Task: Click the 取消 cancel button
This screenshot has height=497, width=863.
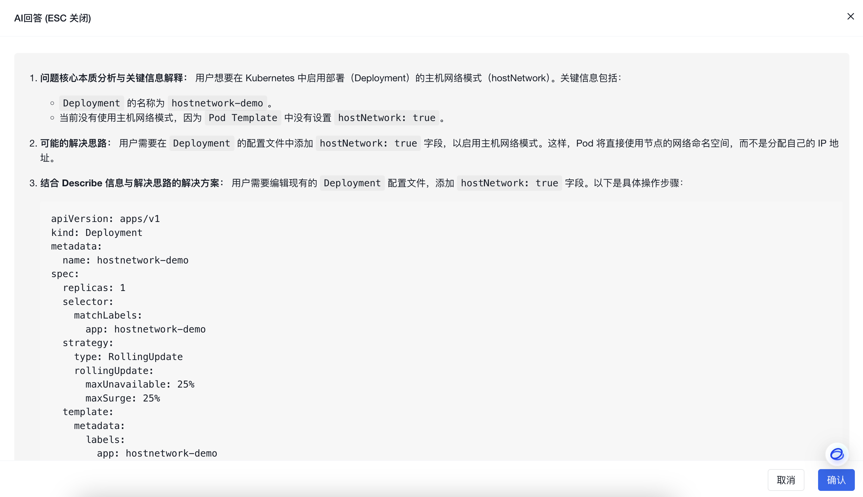Action: (786, 480)
